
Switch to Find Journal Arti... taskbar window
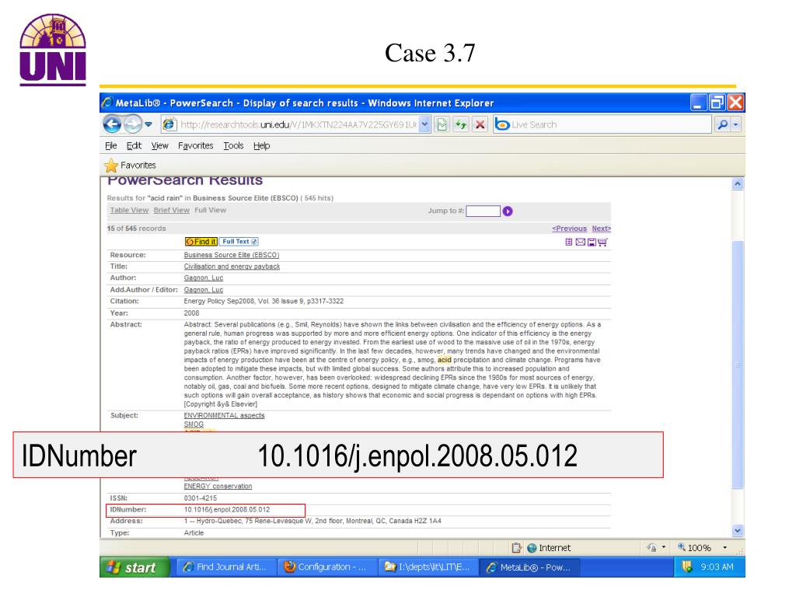pos(226,567)
